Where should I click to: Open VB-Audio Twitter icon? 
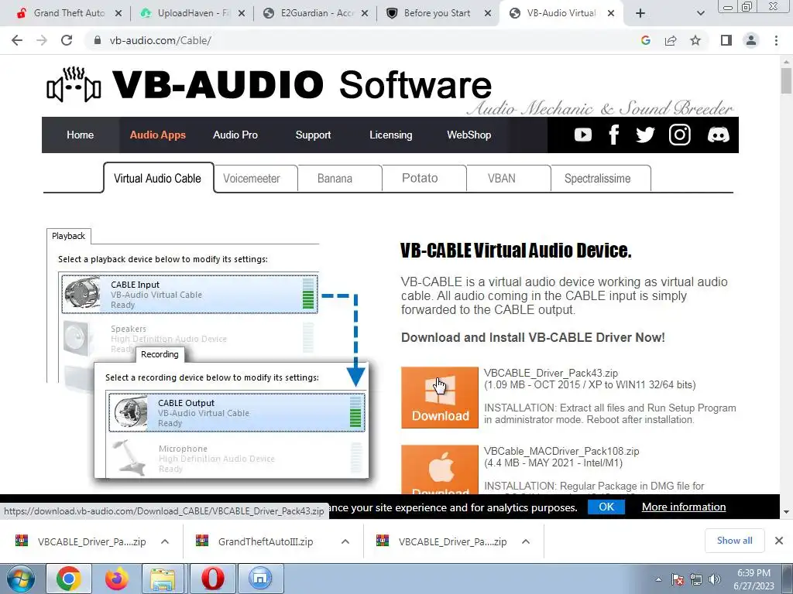pyautogui.click(x=645, y=135)
